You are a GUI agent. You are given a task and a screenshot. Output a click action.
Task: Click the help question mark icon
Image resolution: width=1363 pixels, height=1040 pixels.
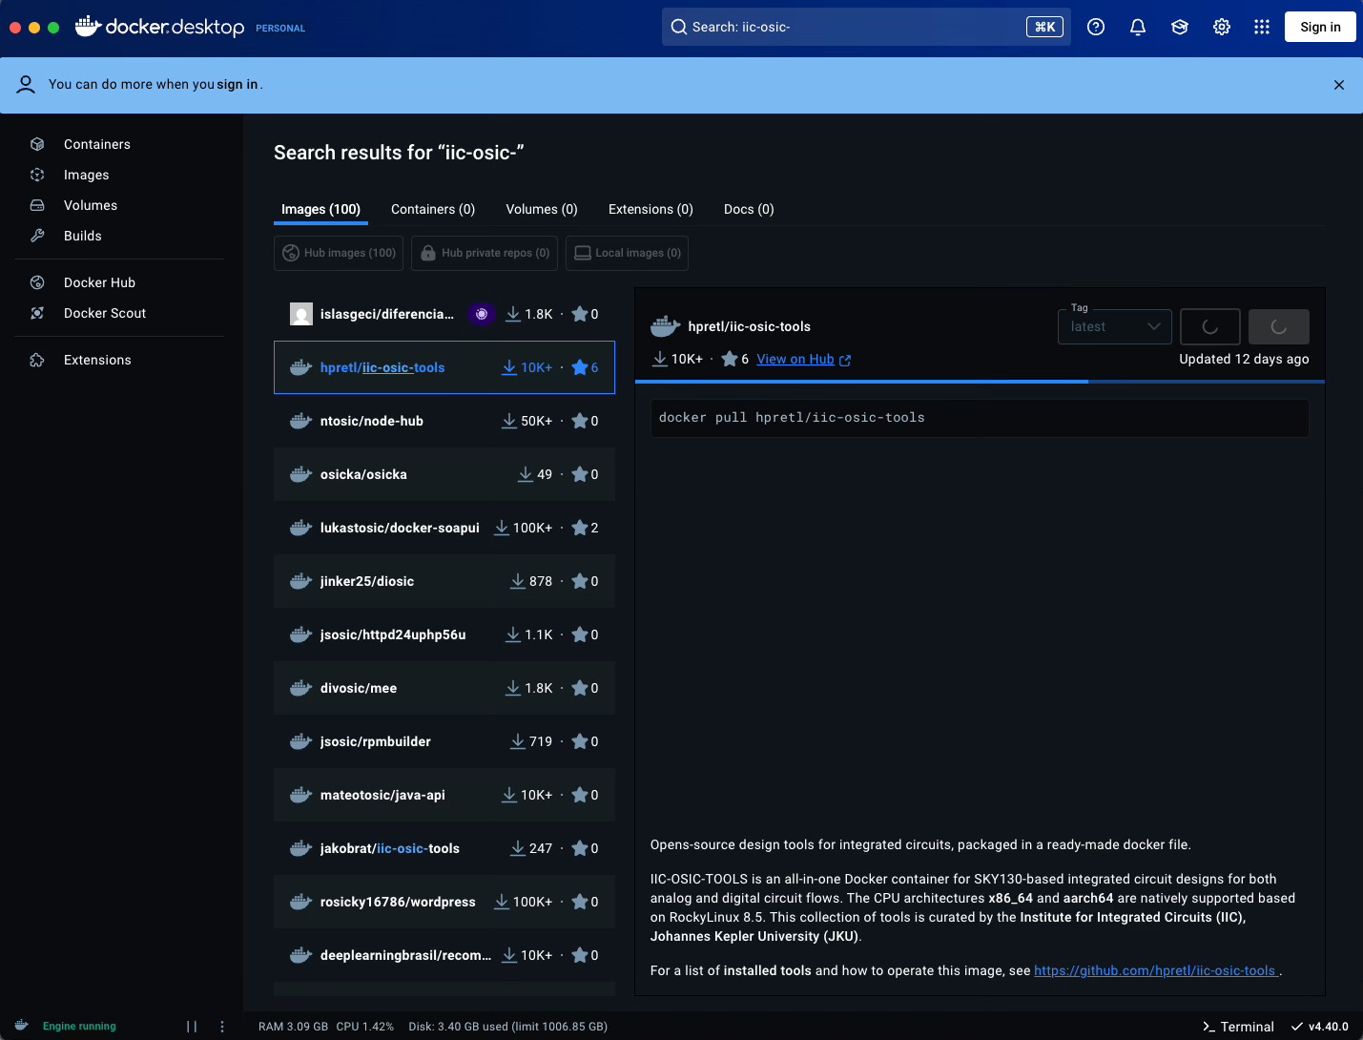1096,27
